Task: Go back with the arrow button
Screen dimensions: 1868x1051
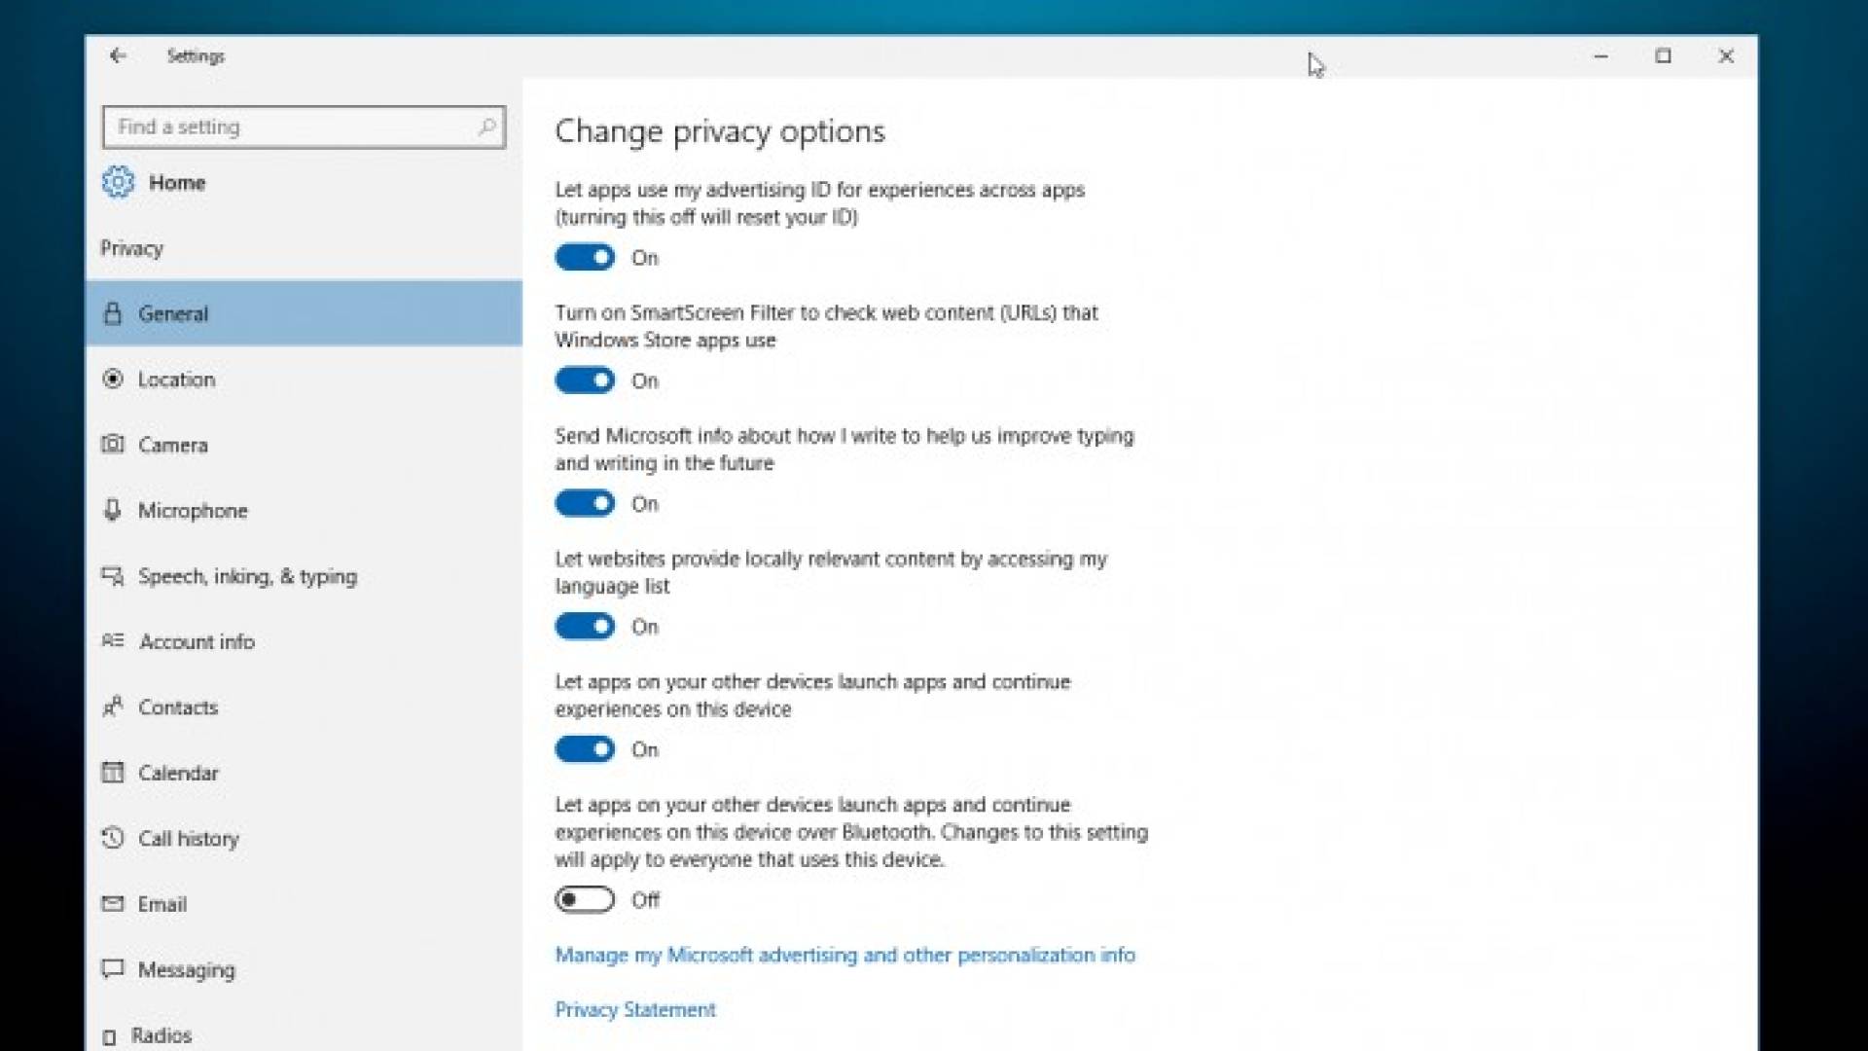Action: coord(118,55)
